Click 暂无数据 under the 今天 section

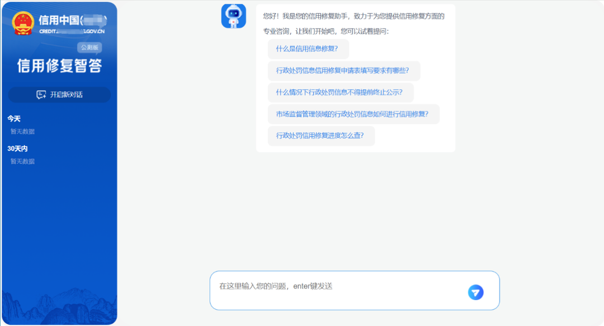(x=22, y=132)
